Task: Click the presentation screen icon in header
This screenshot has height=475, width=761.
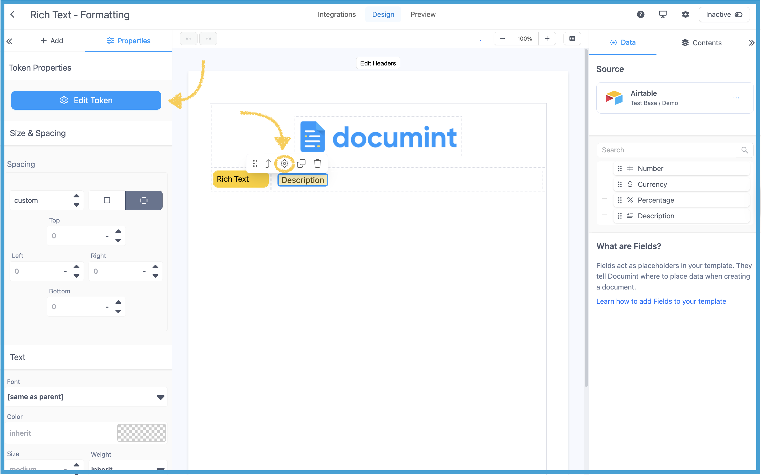Action: point(663,14)
